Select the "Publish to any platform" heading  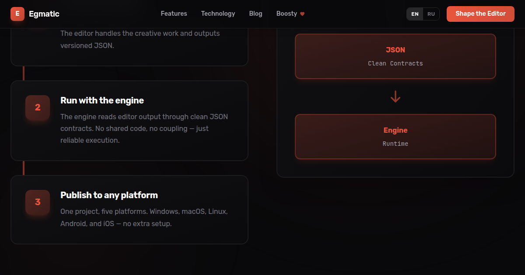pos(109,195)
